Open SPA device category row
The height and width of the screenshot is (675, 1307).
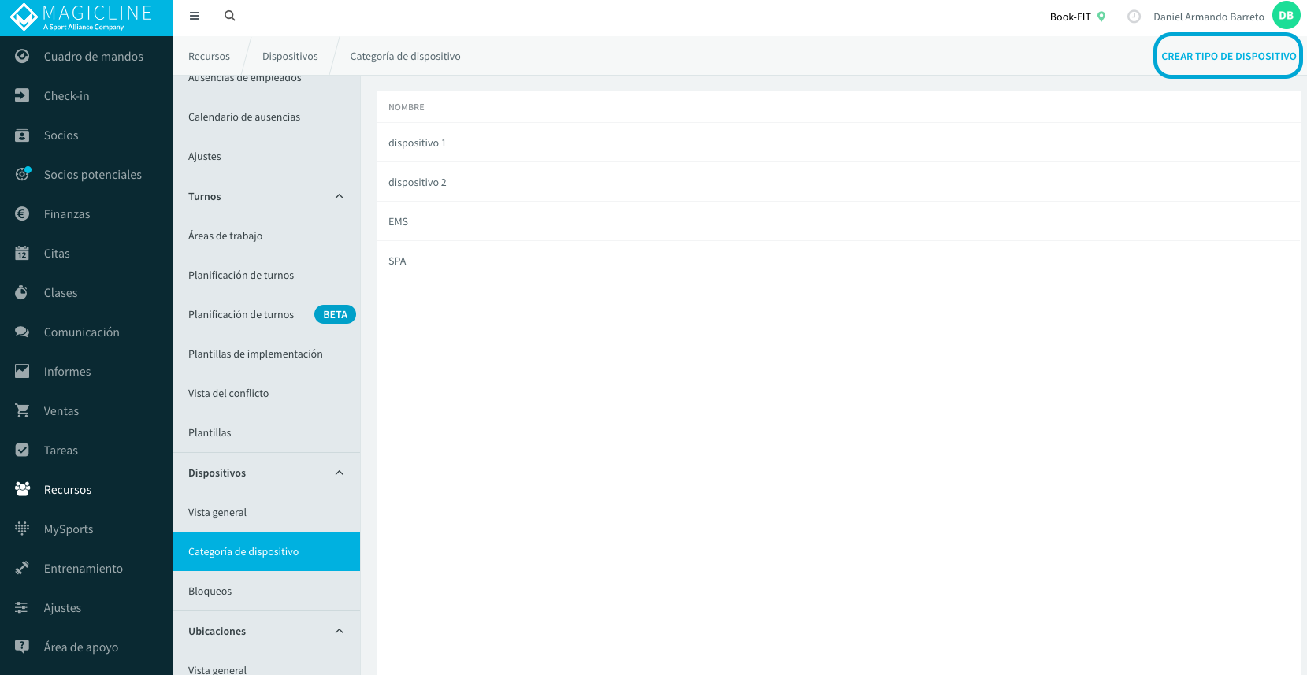[838, 261]
